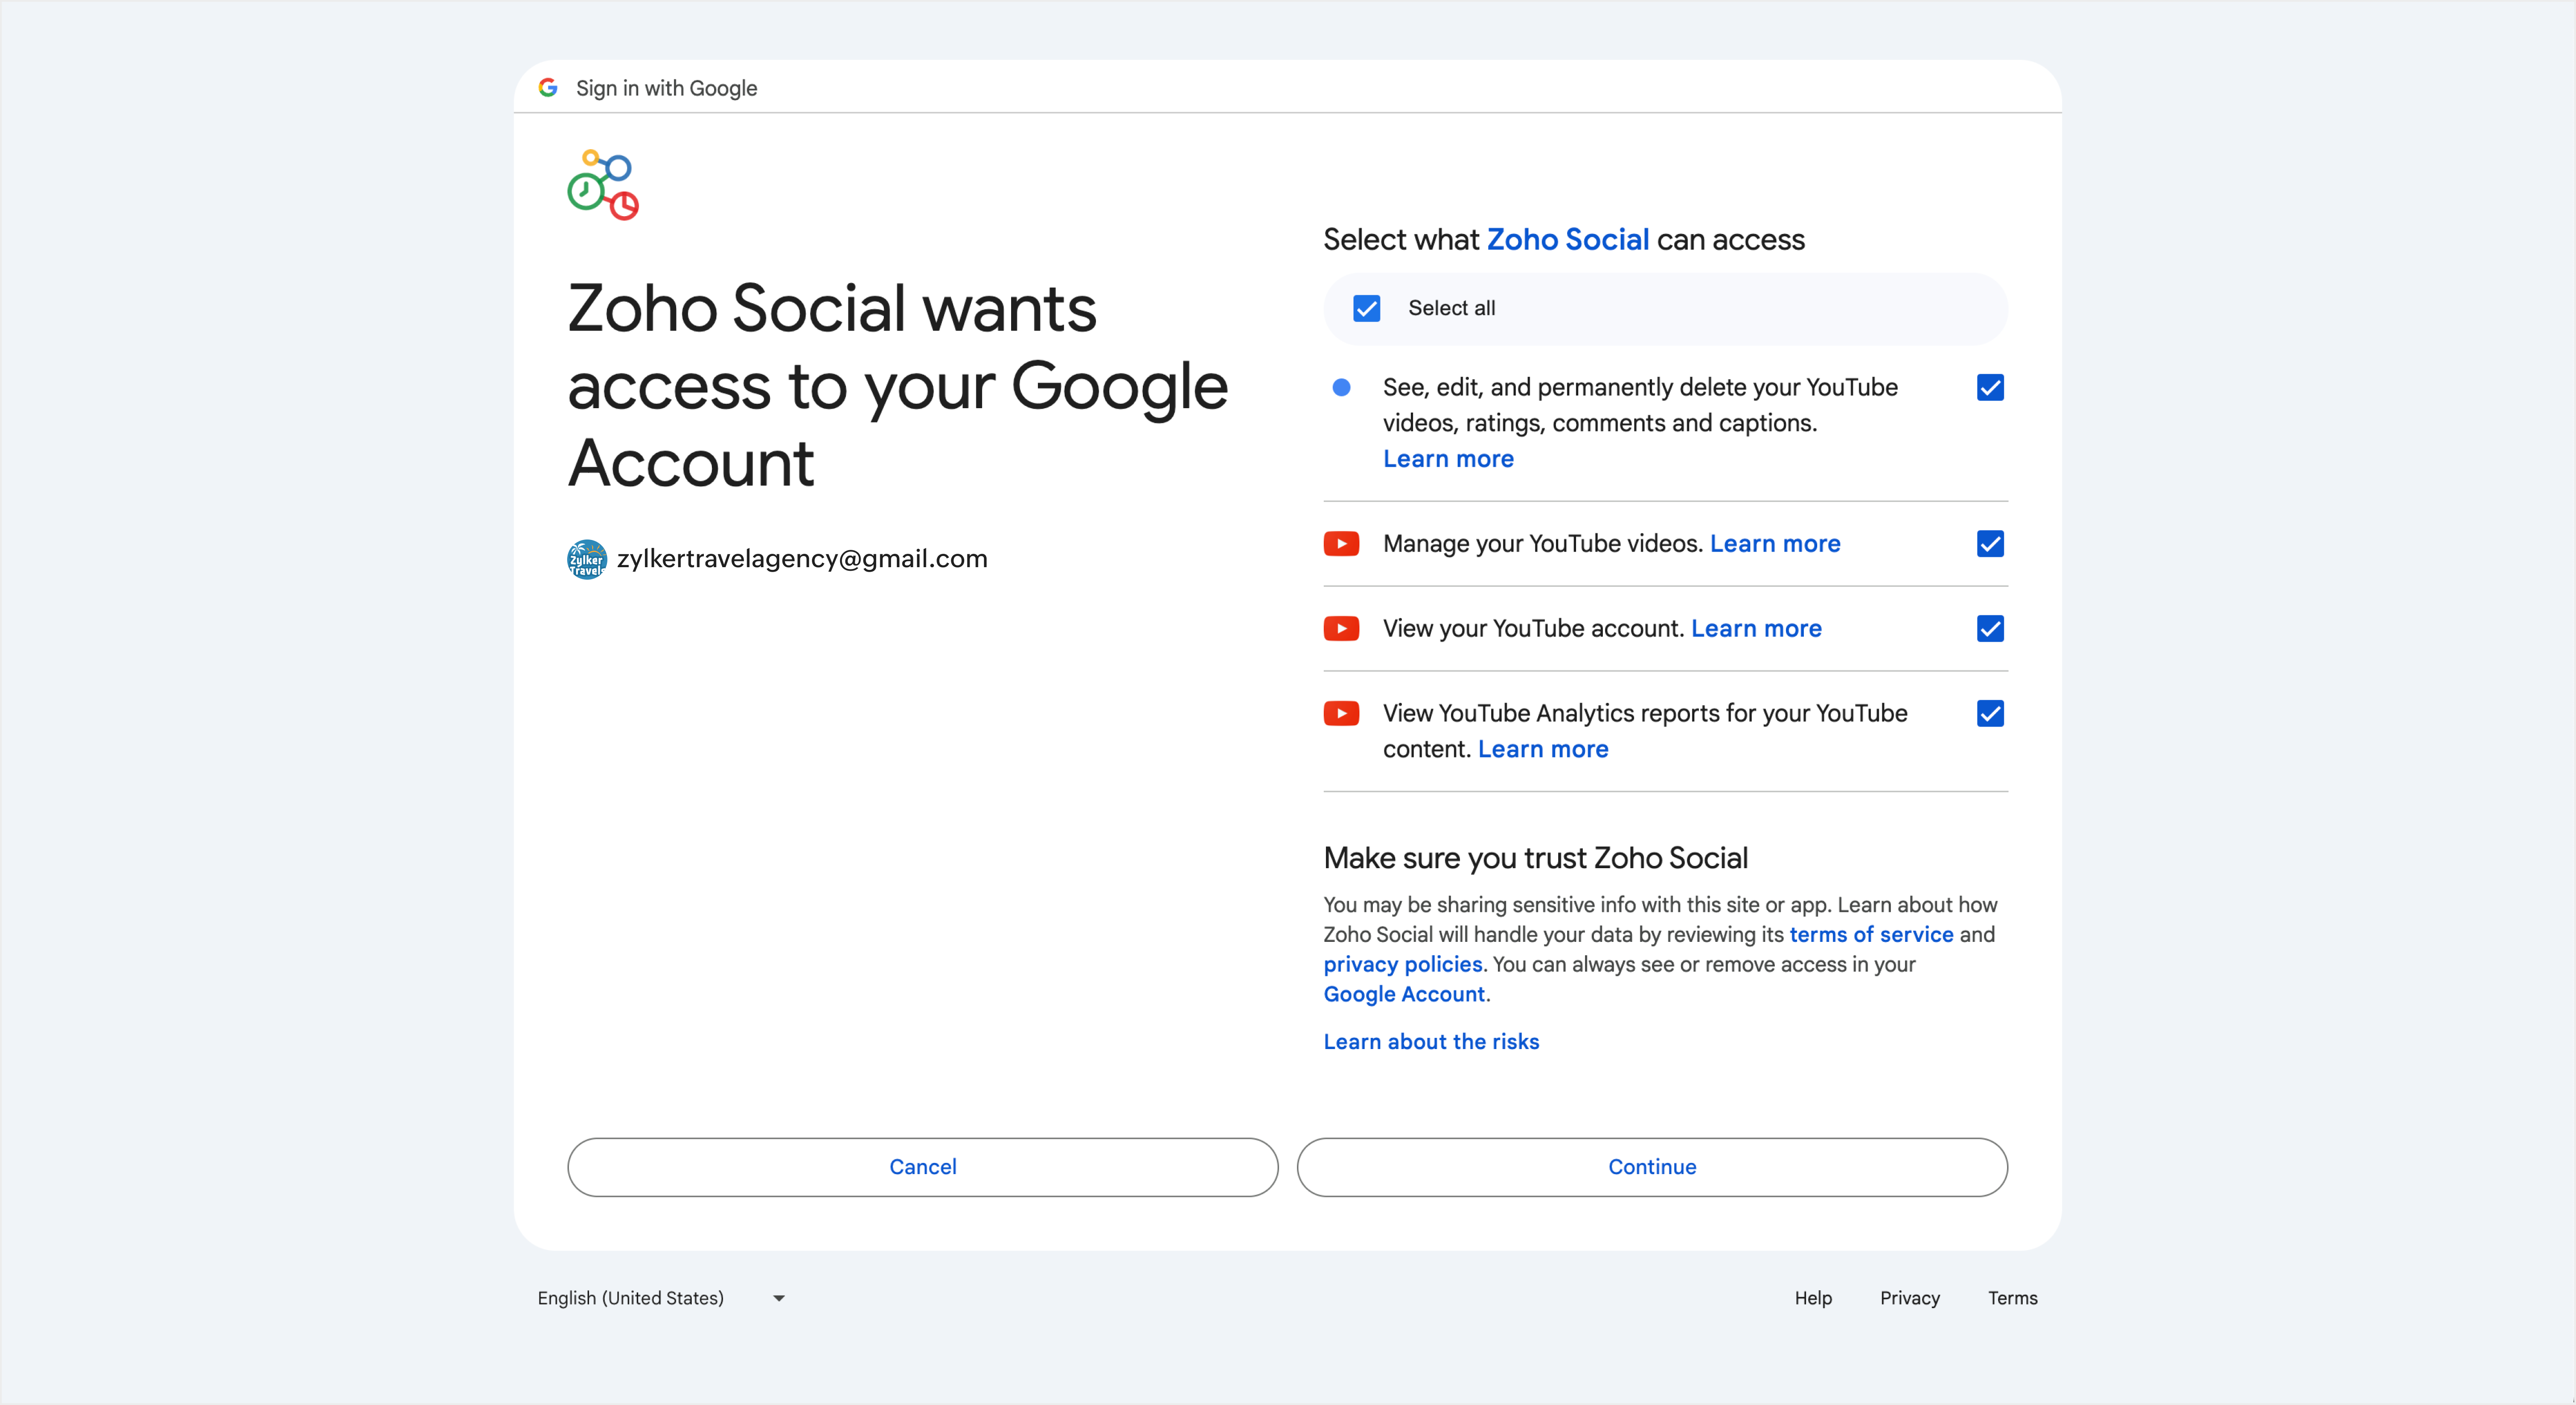Open Learn more for YouTube Analytics reports

coord(1543,750)
